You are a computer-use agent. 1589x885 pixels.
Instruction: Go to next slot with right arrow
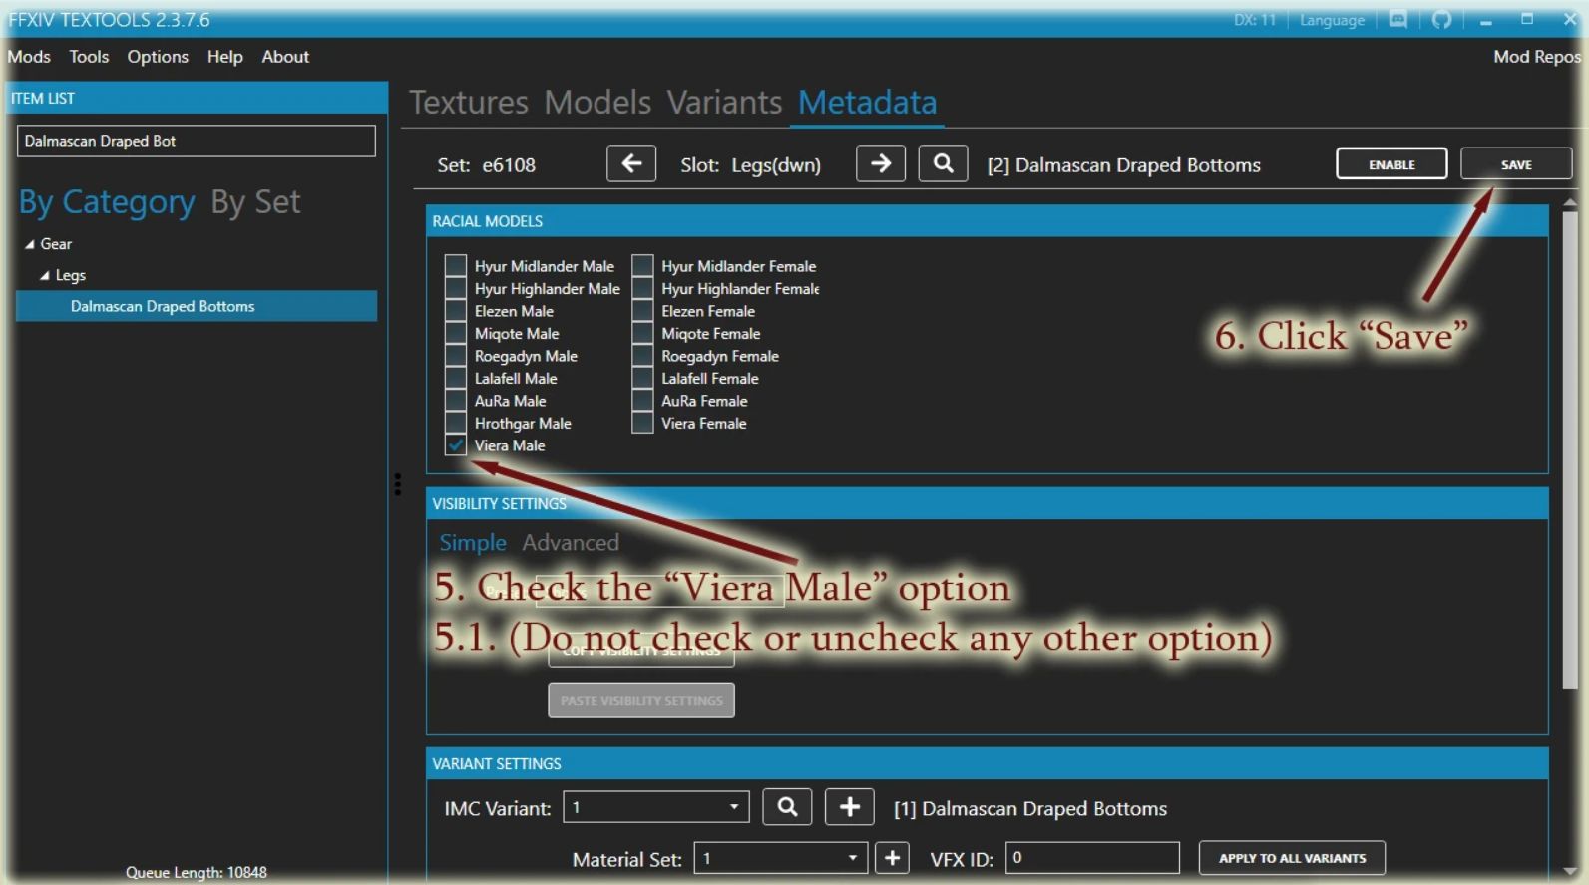tap(880, 163)
